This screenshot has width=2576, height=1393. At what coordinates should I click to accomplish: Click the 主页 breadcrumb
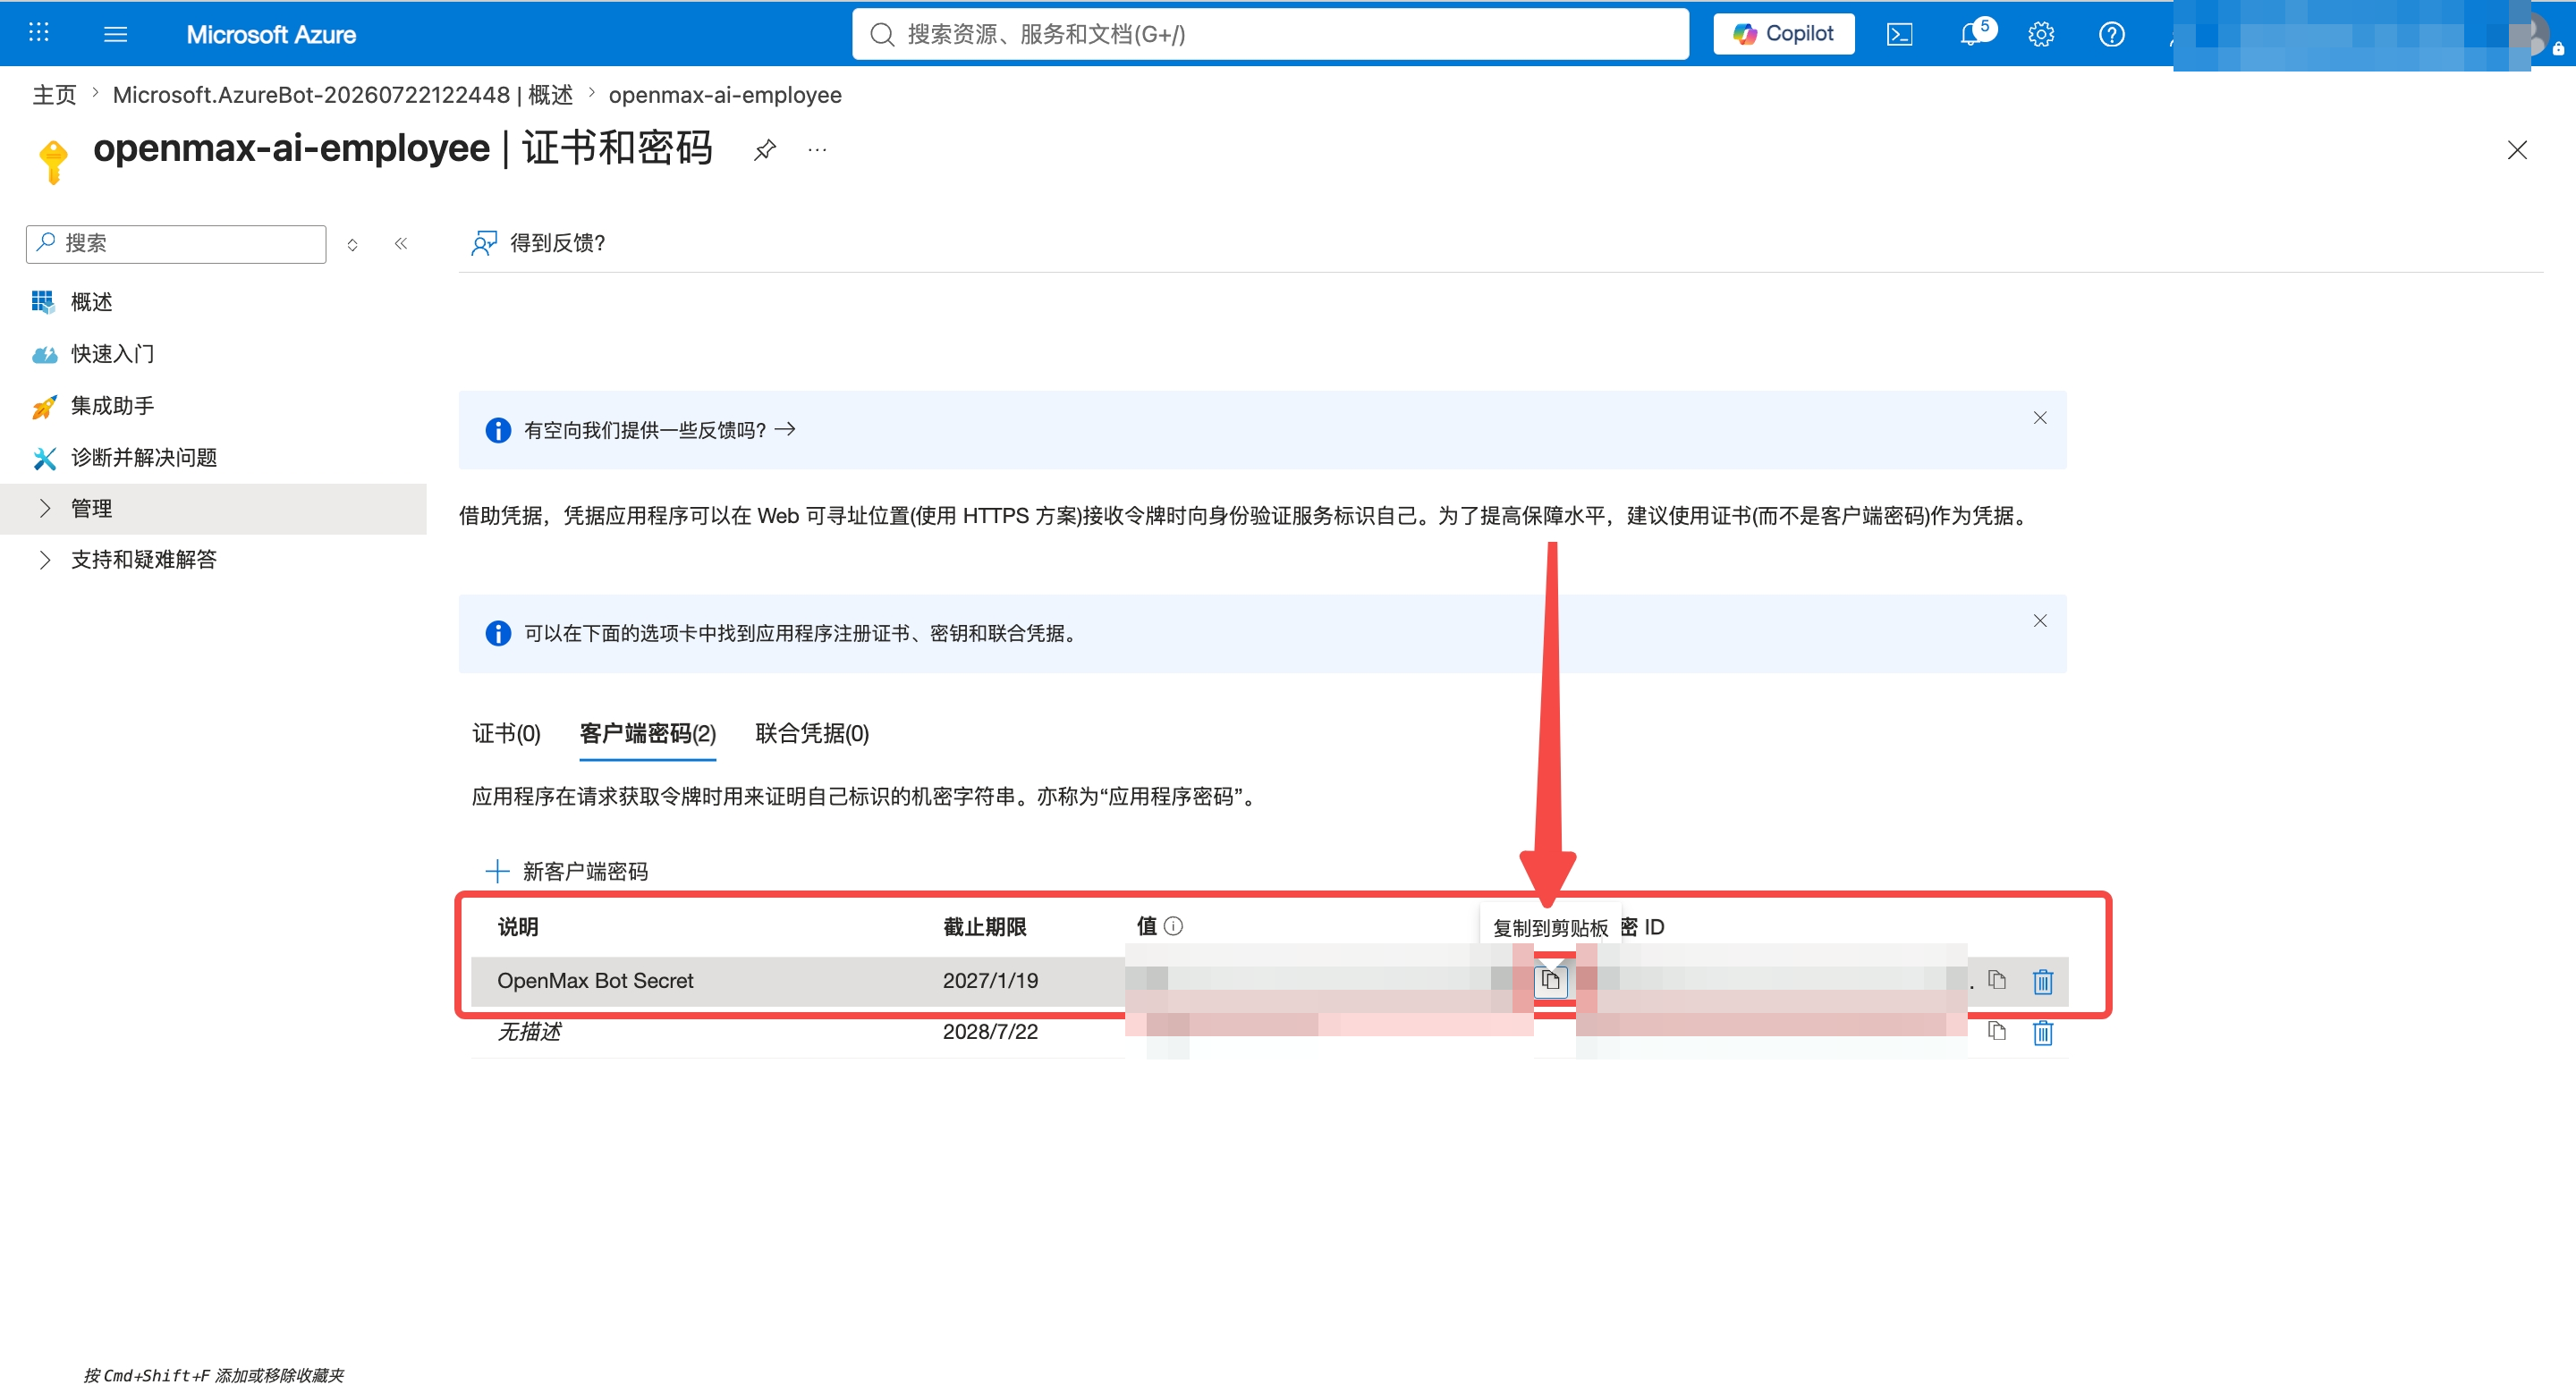(54, 95)
